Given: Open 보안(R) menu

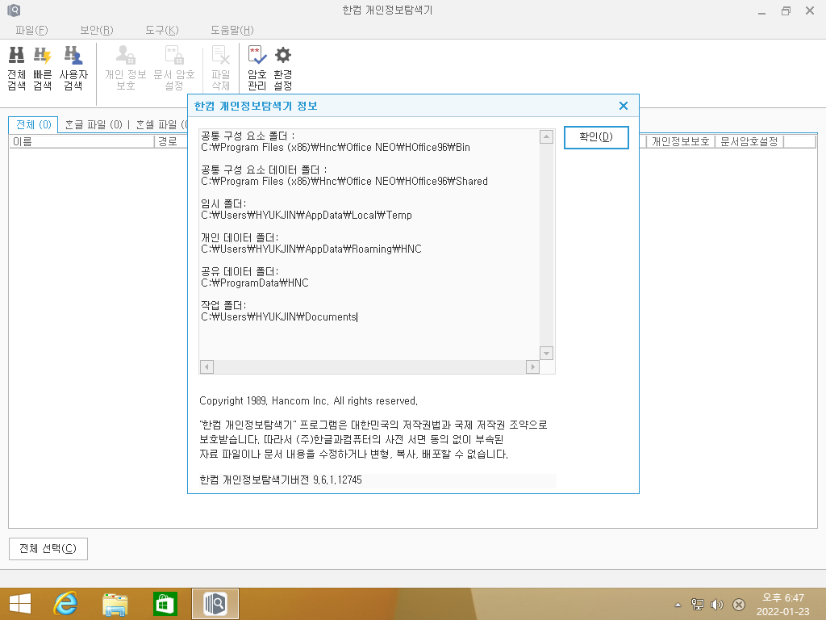Looking at the screenshot, I should pos(97,30).
